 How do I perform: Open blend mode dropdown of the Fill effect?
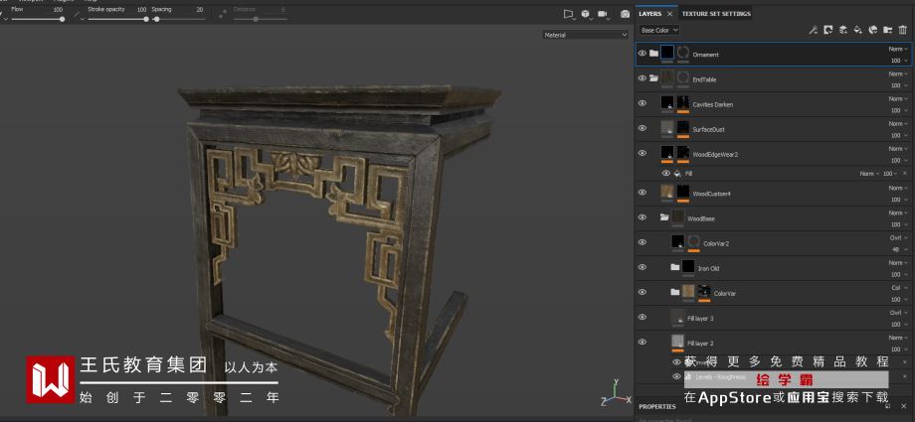pyautogui.click(x=869, y=174)
